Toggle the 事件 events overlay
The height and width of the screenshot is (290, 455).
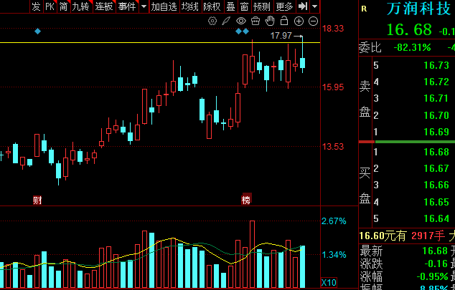pyautogui.click(x=127, y=6)
